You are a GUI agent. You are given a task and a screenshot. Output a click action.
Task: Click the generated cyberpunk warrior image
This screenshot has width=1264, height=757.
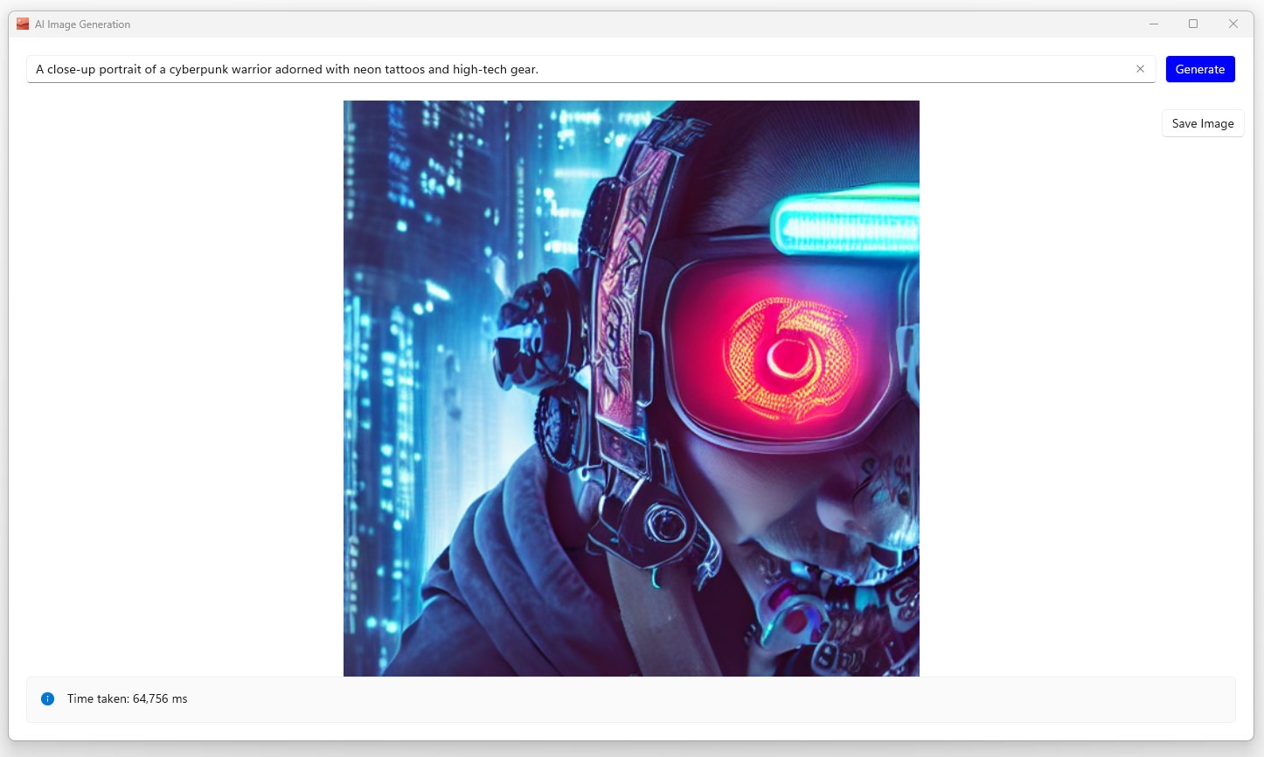pyautogui.click(x=631, y=387)
